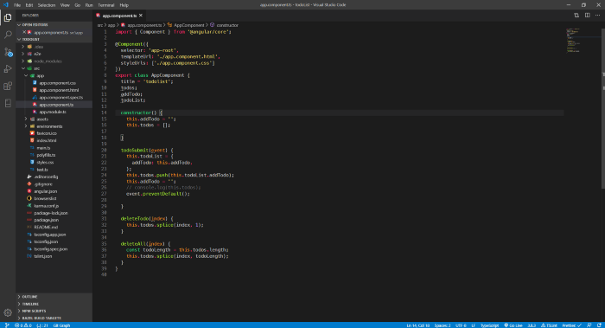Open the Edit menu
The height and width of the screenshot is (328, 605).
tap(29, 5)
